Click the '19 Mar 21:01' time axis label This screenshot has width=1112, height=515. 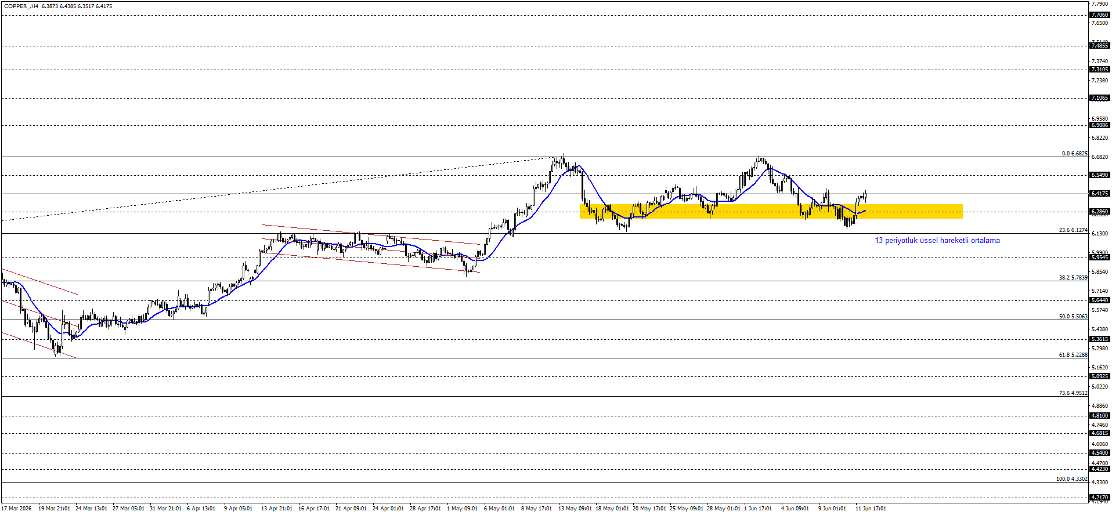point(54,509)
